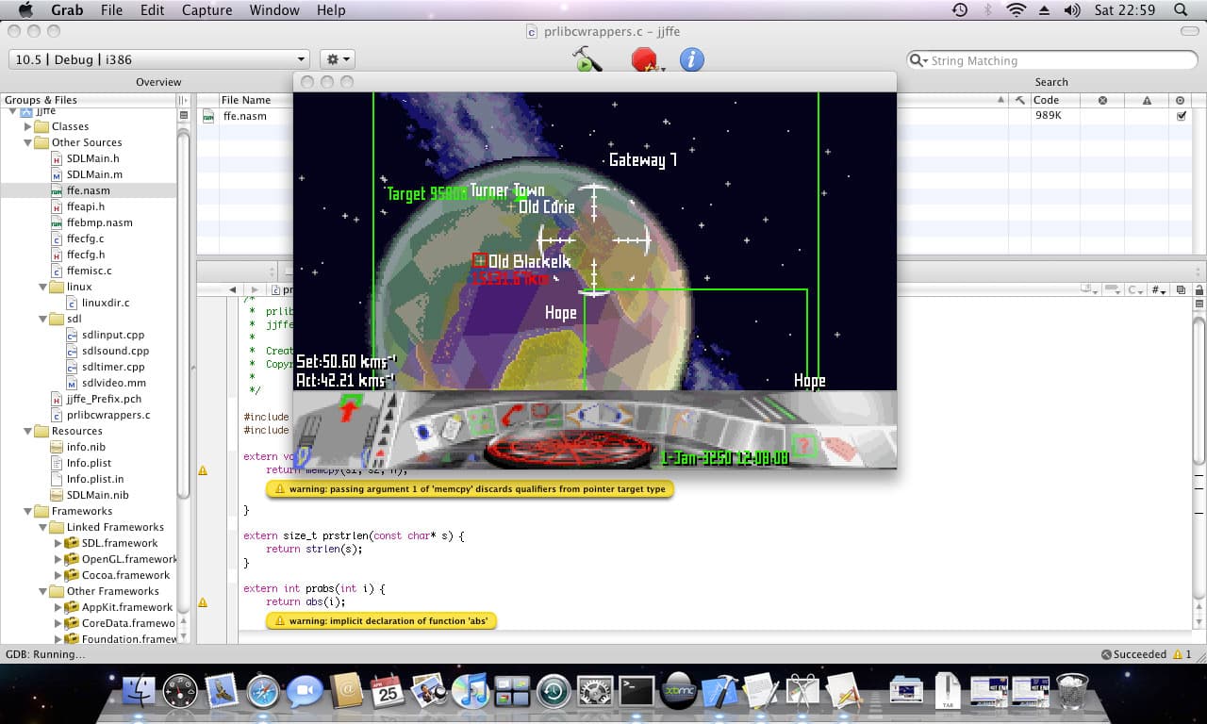Open iTunes from the Dock
1207x724 pixels.
471,692
